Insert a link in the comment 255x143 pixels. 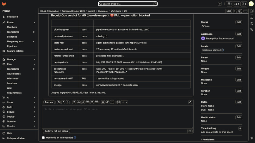tap(83, 102)
